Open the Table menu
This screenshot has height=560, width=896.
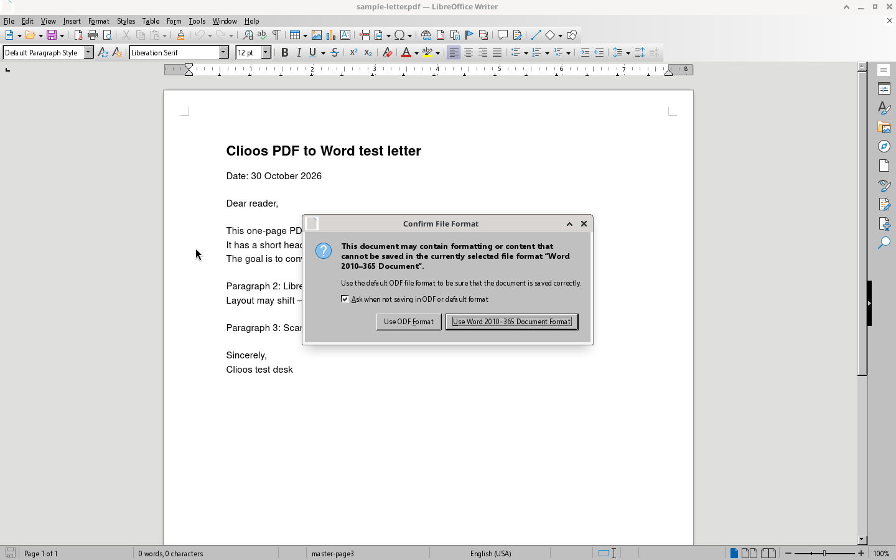[x=151, y=21]
